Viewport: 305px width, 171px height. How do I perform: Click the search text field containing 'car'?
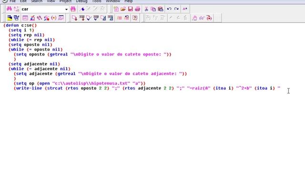43,9
